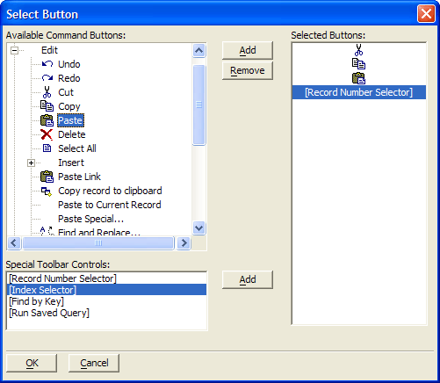This screenshot has width=440, height=383.
Task: Select Paste Special... command item
Action: pyautogui.click(x=90, y=219)
